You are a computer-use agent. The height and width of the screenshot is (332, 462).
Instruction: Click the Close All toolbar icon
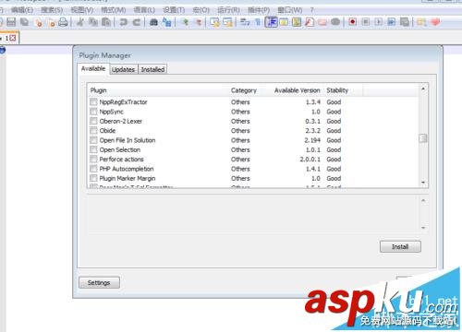click(x=52, y=22)
